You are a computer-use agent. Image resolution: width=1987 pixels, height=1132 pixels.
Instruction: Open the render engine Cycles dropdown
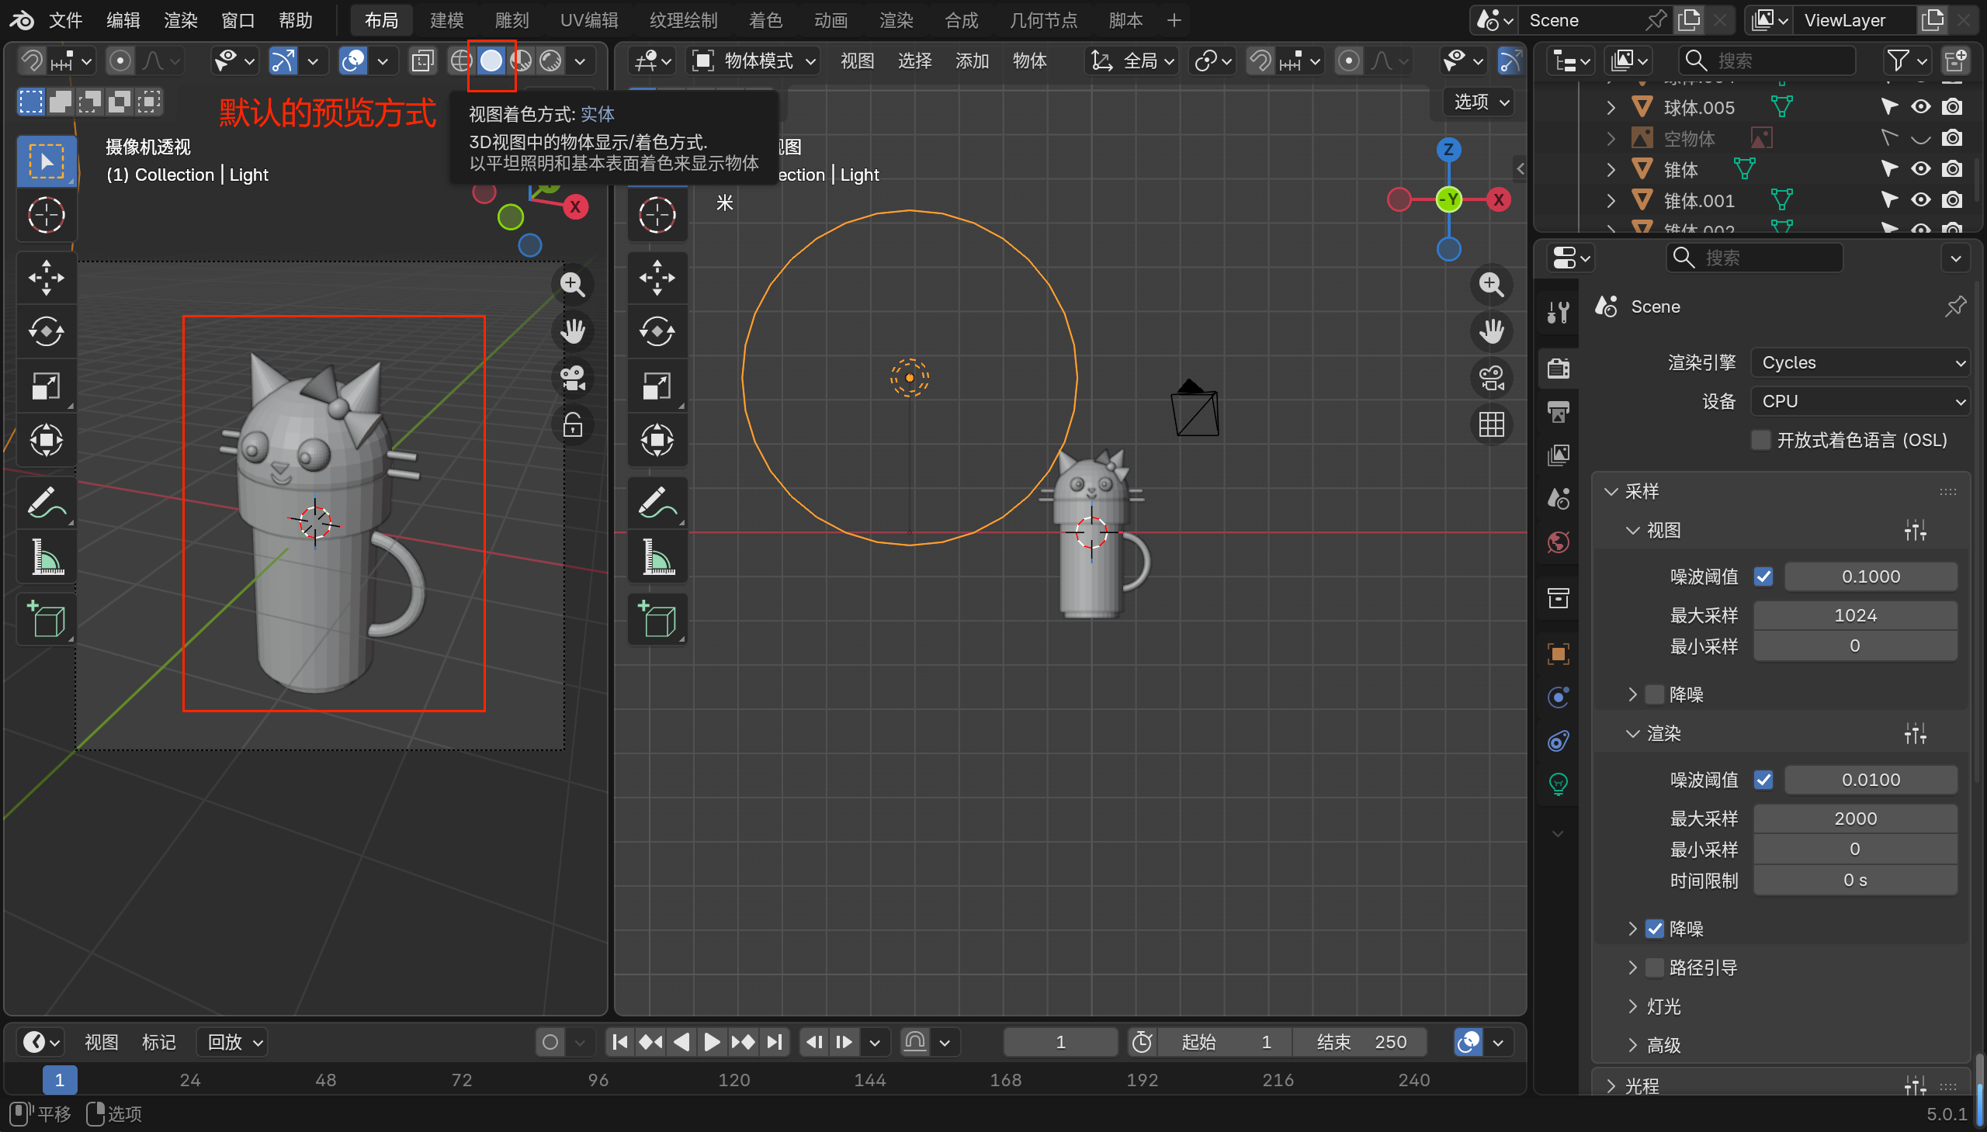click(x=1860, y=363)
